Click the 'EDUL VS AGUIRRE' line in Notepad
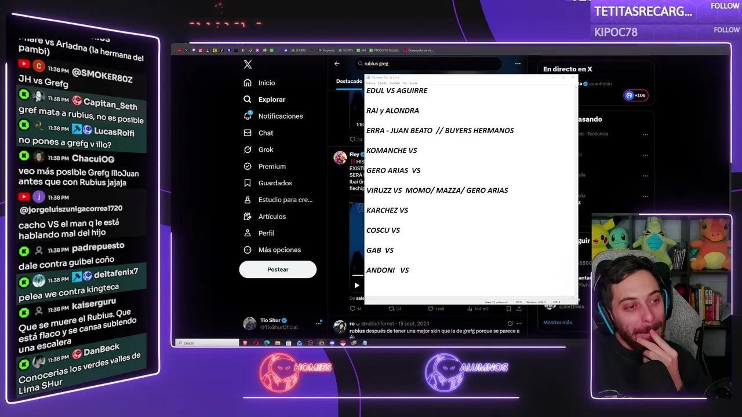Viewport: 742px width, 417px height. click(397, 90)
